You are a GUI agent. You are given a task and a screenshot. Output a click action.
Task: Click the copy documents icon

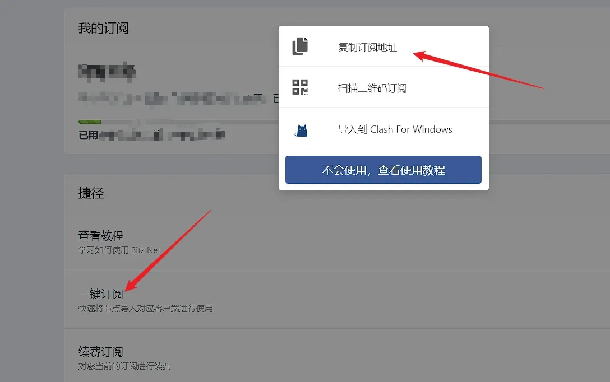click(x=300, y=46)
